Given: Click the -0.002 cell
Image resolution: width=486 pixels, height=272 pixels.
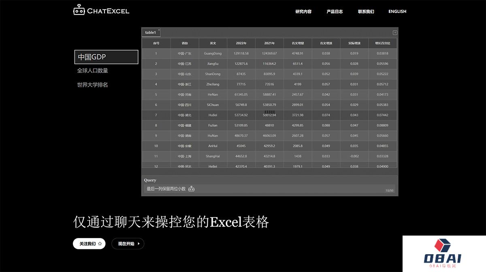Looking at the screenshot, I should pyautogui.click(x=354, y=156).
